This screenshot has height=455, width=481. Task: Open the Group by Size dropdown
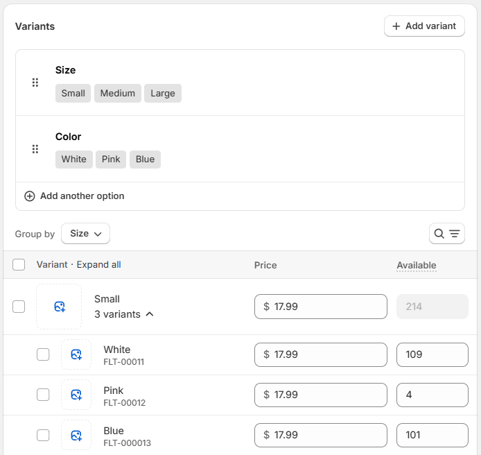(85, 234)
